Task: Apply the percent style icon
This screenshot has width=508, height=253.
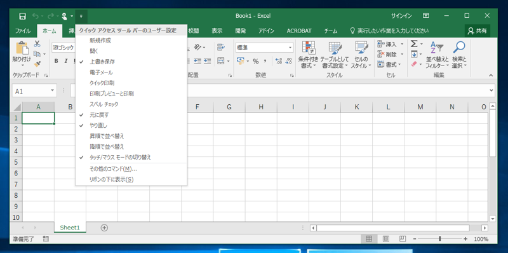Action: pos(256,61)
